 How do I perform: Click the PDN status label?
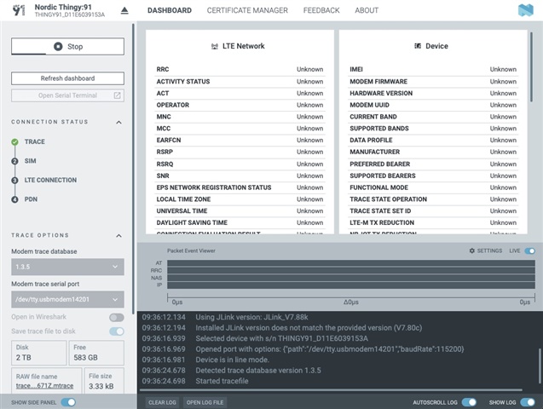[31, 199]
